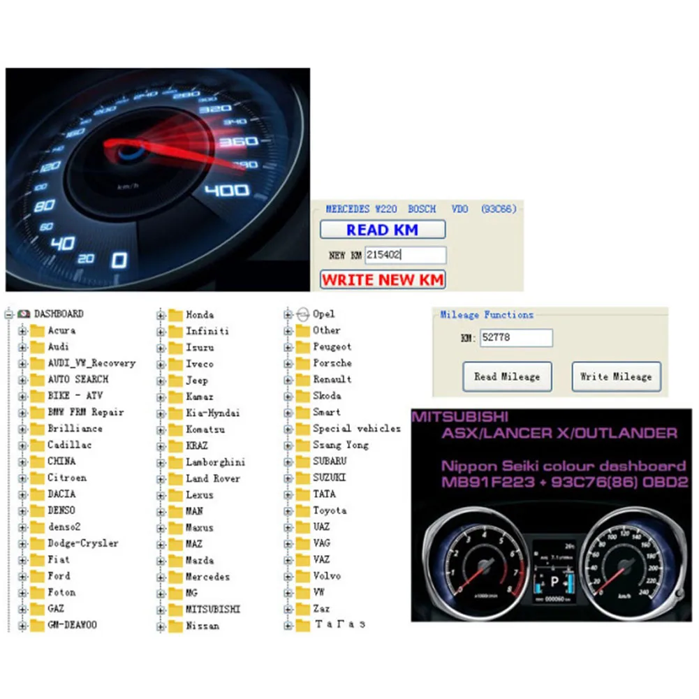Click the Acura folder icon
The height and width of the screenshot is (699, 699).
click(x=37, y=331)
